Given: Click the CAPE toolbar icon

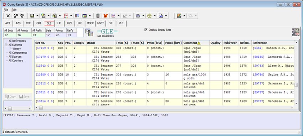Looking at the screenshot, I should [x=138, y=16].
